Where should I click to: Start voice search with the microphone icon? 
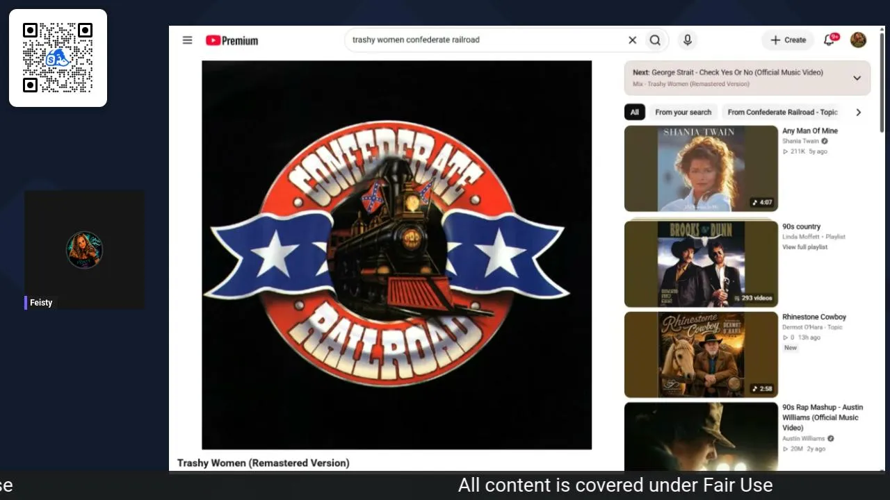click(x=687, y=40)
